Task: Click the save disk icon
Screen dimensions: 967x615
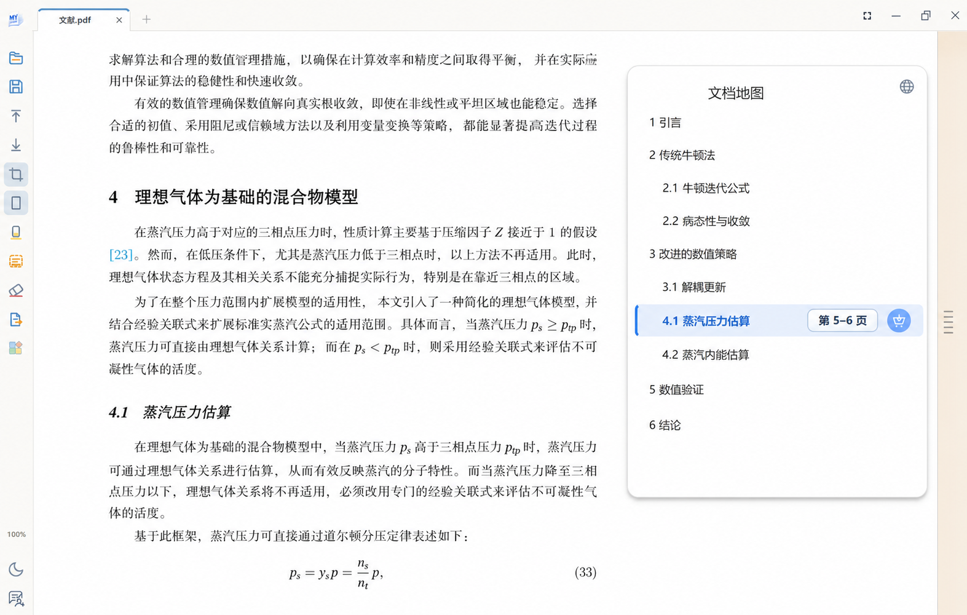Action: (16, 87)
